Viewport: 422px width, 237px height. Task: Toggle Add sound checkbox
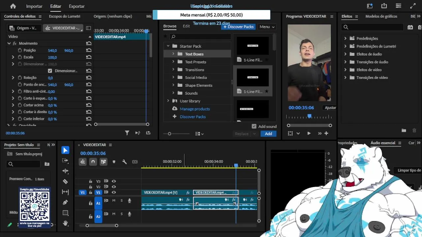click(x=254, y=126)
